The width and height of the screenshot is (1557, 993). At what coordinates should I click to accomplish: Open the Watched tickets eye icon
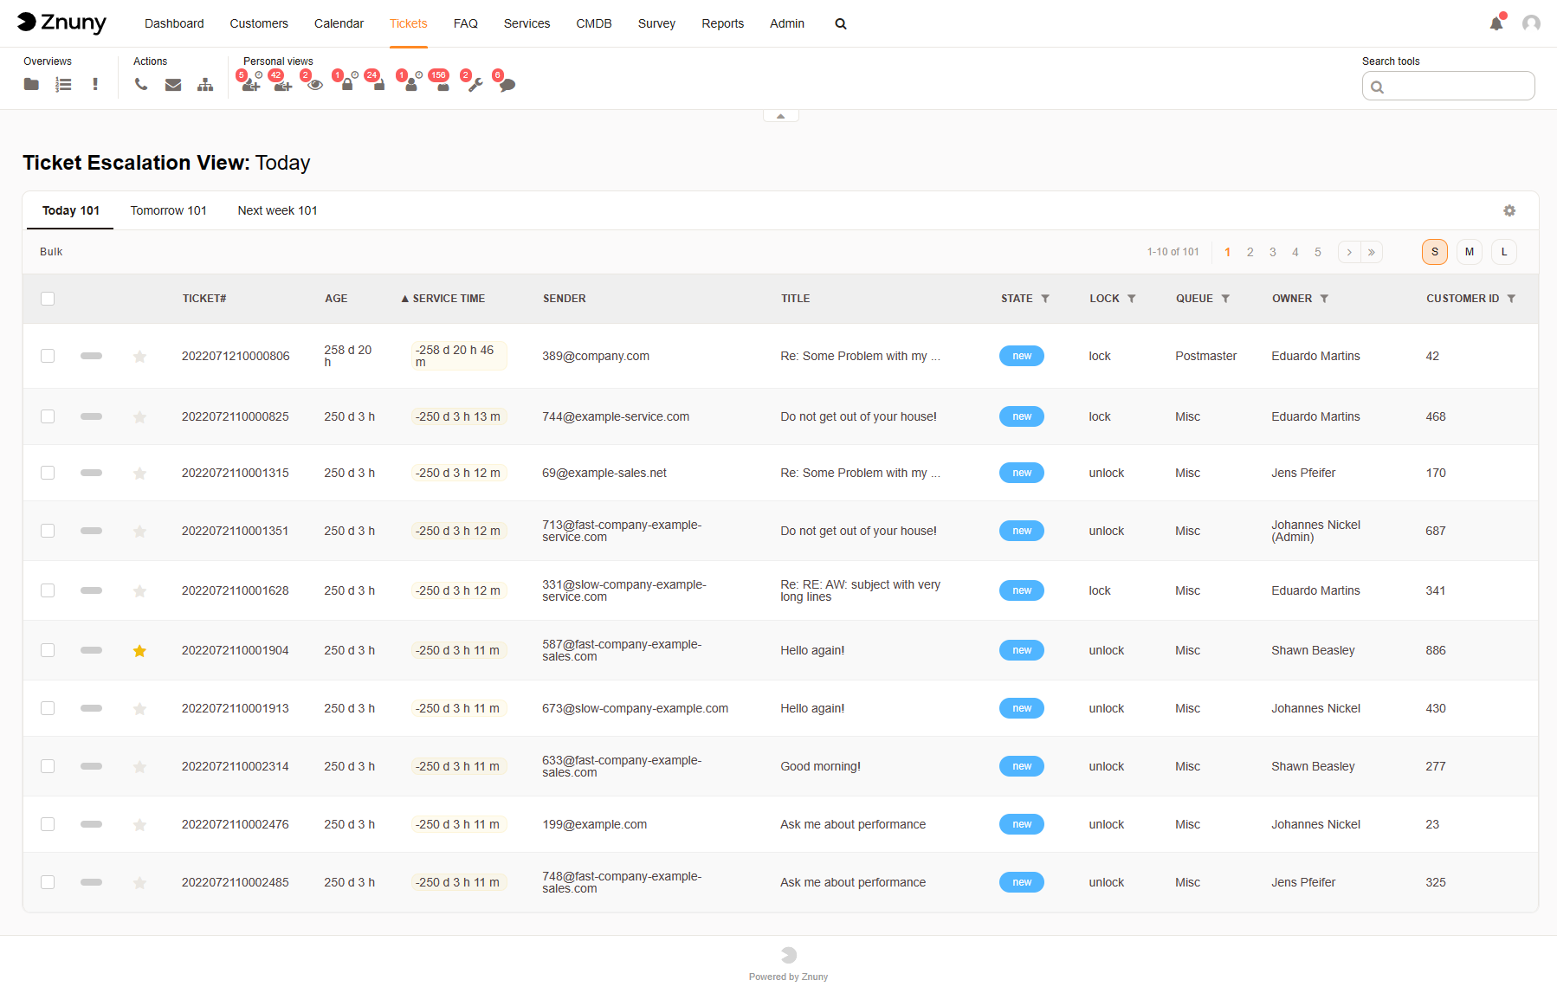point(314,84)
